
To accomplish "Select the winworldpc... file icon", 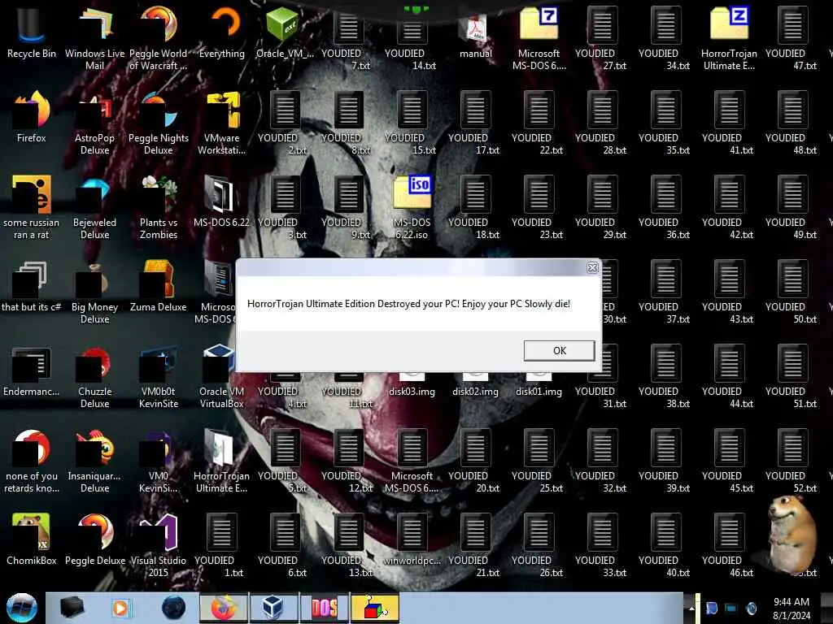I will tap(412, 539).
